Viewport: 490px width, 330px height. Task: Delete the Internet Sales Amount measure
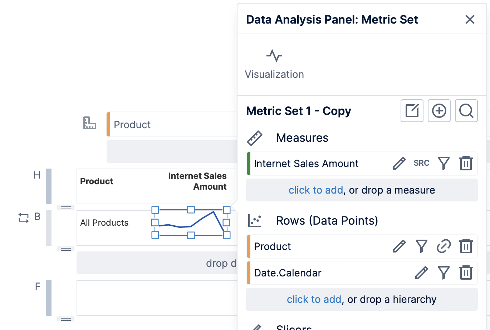coord(466,164)
